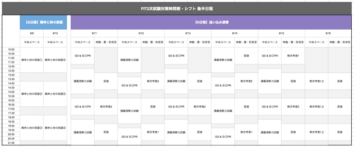Select the 15:30 time row label
Screen dimensions: 354x147
[x=11, y=96]
